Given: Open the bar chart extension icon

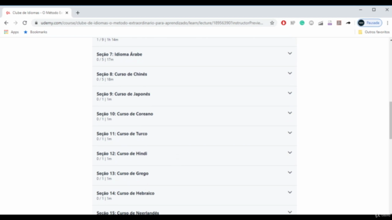Looking at the screenshot, I should (x=320, y=23).
